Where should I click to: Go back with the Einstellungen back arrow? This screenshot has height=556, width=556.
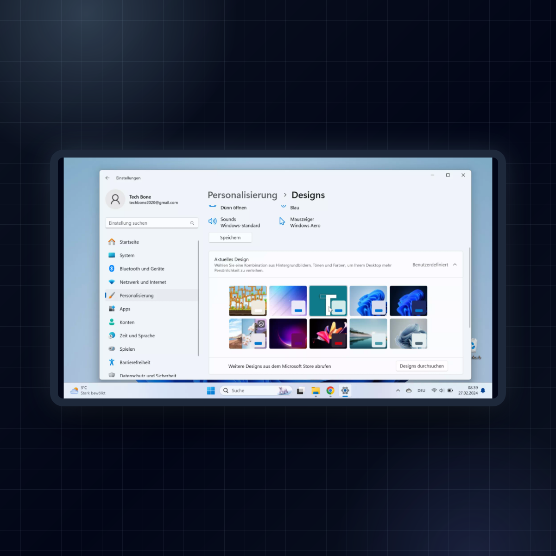(107, 178)
